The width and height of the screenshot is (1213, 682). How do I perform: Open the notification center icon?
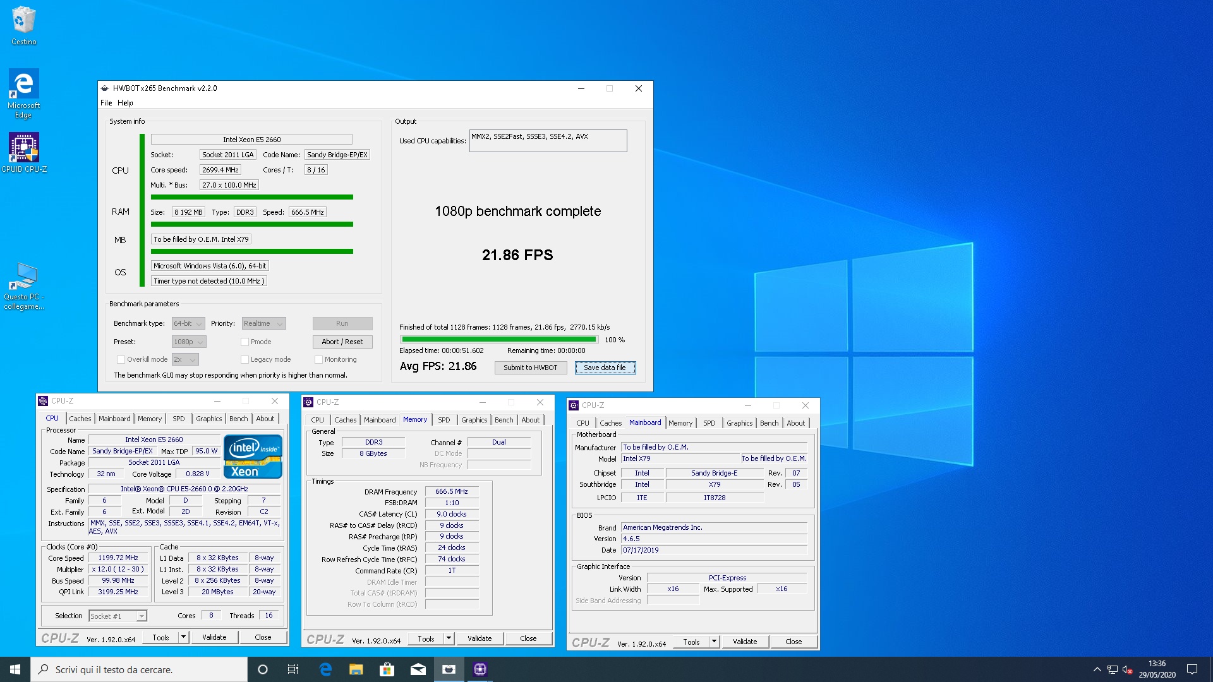click(1192, 669)
